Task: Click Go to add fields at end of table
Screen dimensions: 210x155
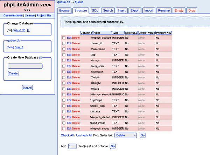Action: 113,146
